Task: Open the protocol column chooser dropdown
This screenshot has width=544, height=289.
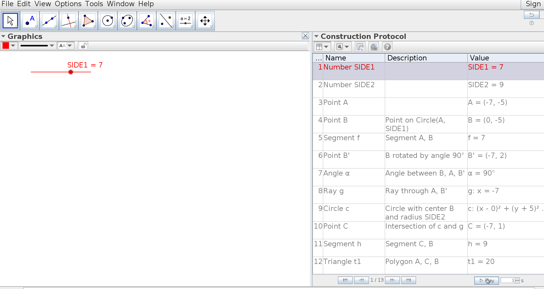Action: (322, 47)
